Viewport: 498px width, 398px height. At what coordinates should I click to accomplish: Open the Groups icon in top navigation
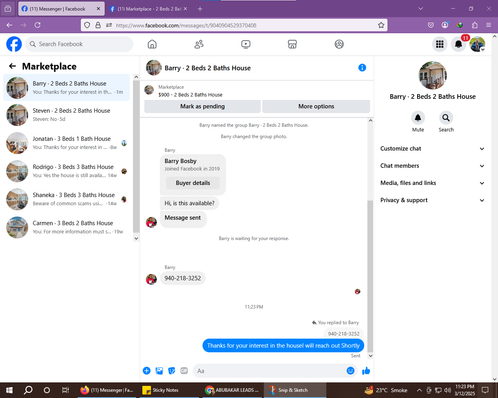pos(339,44)
